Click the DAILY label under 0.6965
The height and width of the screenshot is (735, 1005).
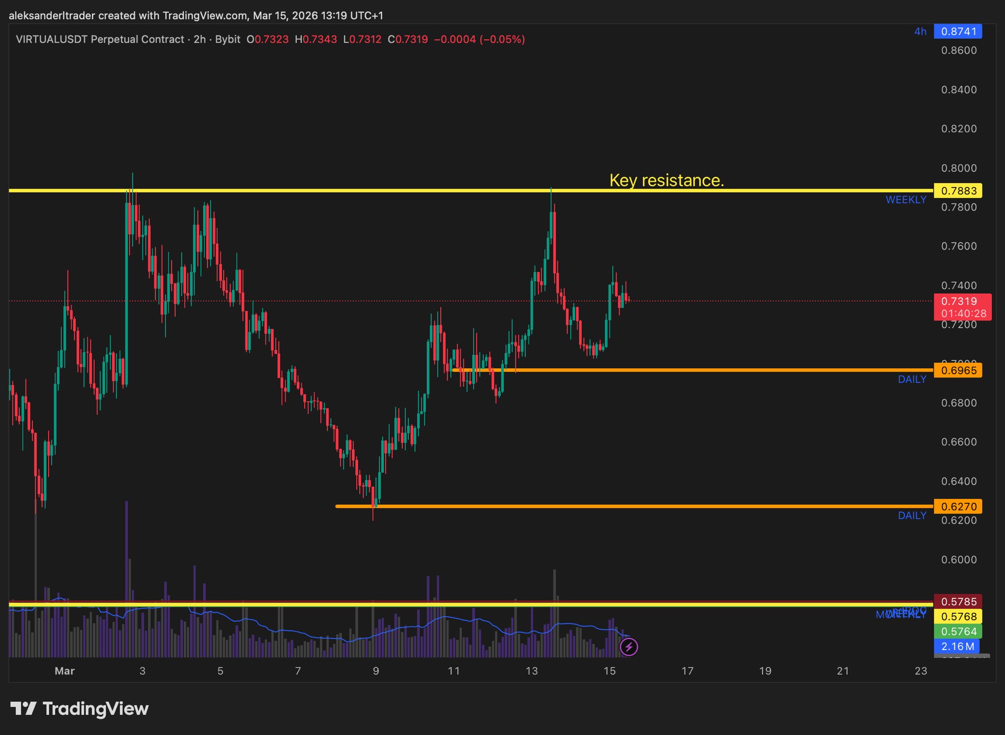point(912,380)
